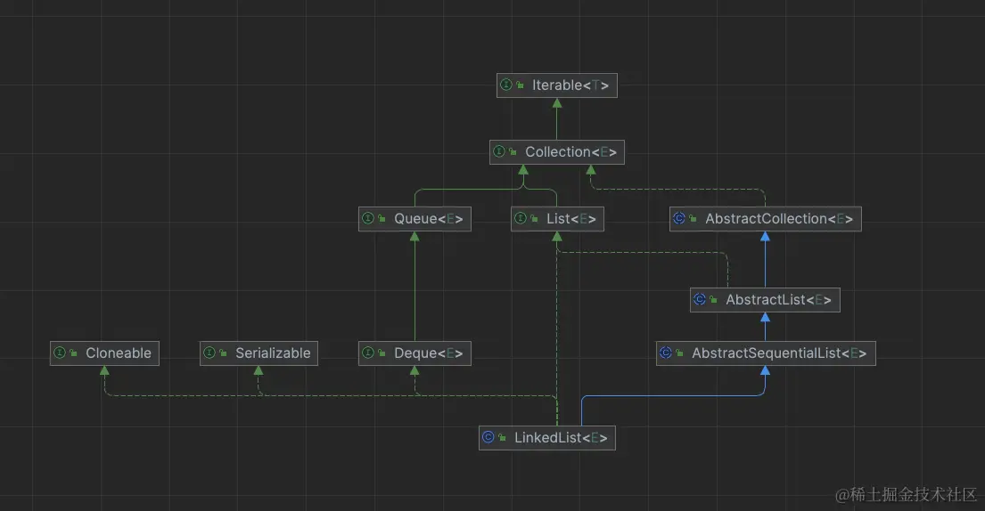This screenshot has width=985, height=511.
Task: Click the abstract class icon on AbstractList
Action: point(699,299)
